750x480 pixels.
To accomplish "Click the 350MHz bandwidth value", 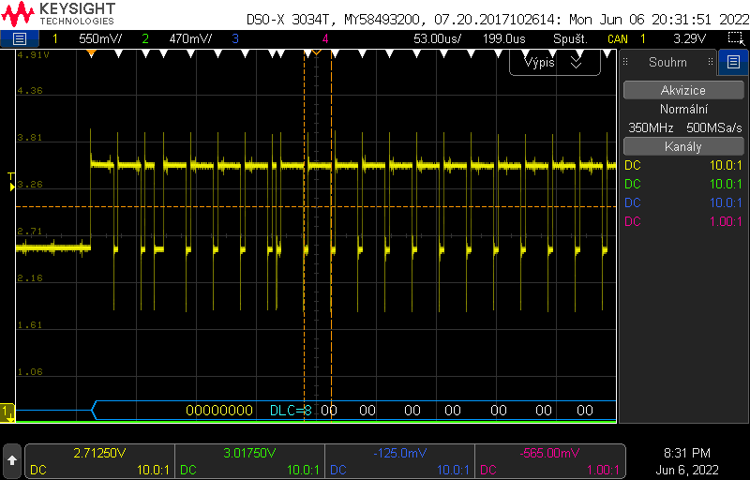I will [x=651, y=127].
